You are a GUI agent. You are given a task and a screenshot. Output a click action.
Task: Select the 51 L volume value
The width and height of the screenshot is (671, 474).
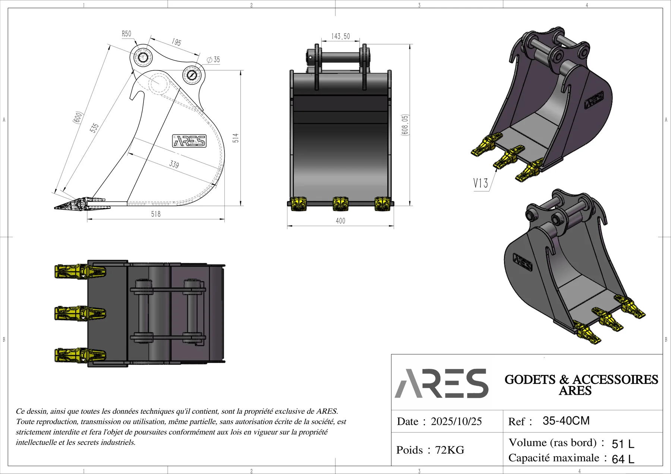[x=623, y=444]
